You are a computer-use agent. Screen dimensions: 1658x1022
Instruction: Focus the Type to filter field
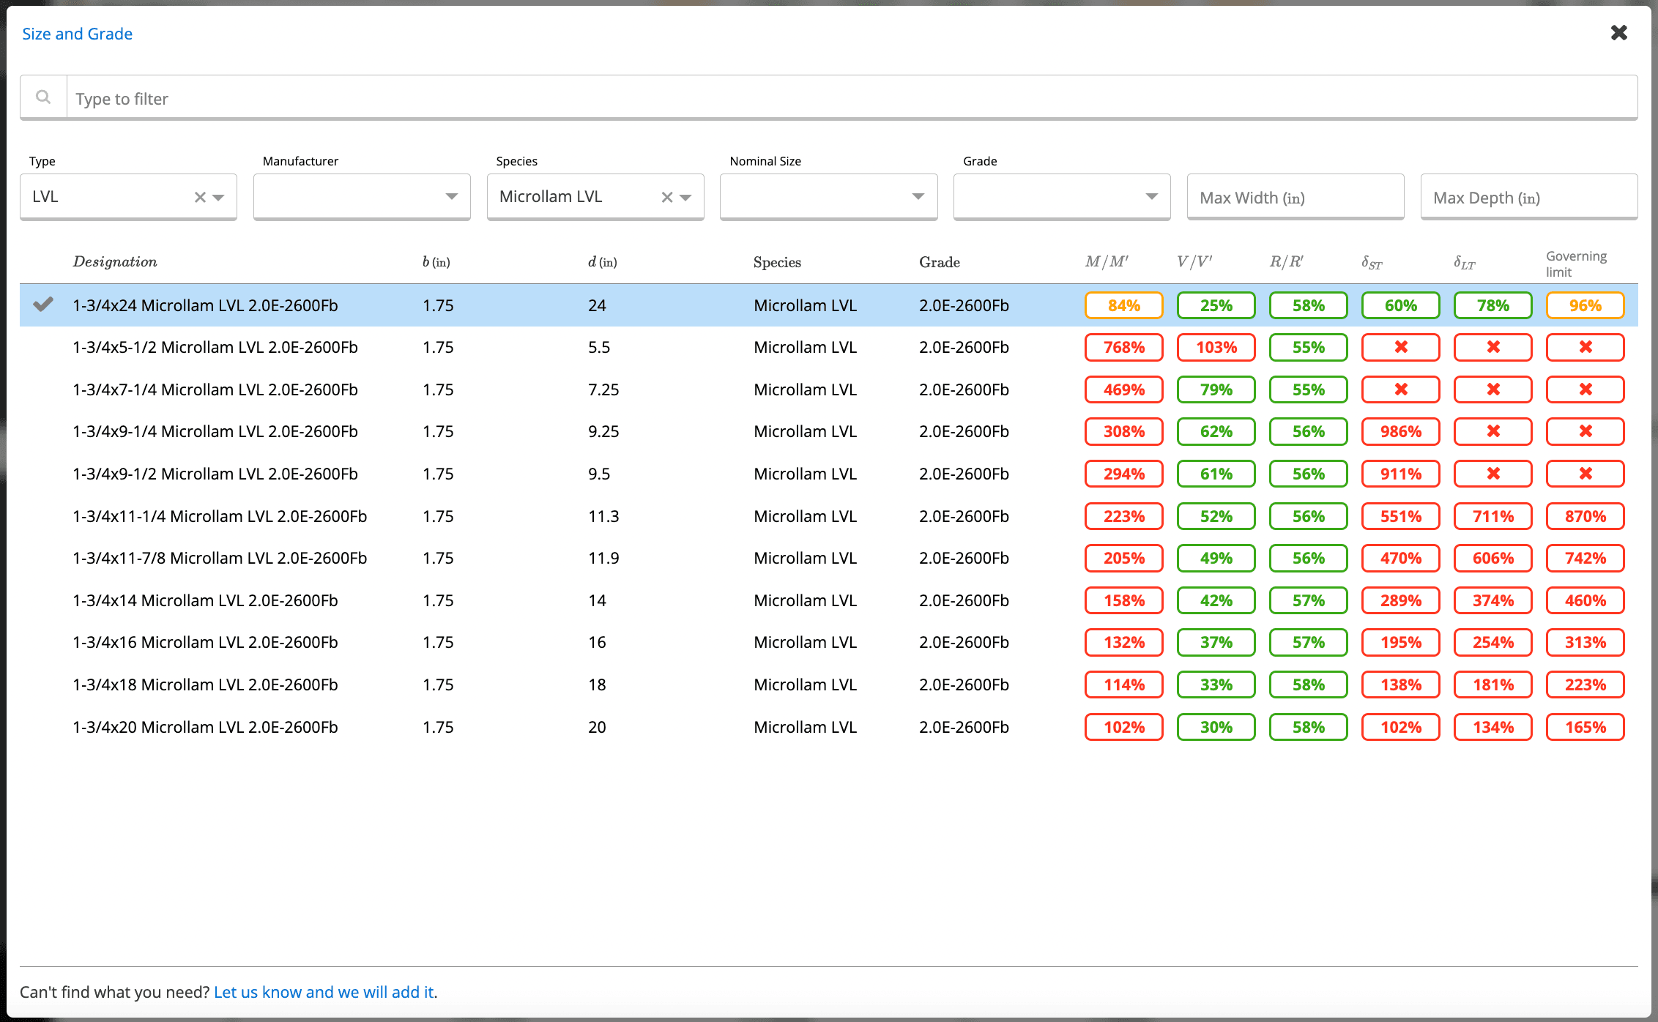(850, 98)
